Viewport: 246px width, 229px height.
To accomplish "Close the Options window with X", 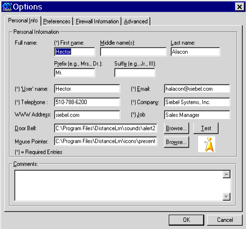I will point(239,7).
